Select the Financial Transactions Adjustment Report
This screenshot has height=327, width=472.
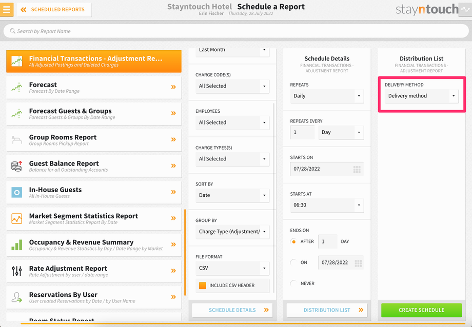(94, 62)
